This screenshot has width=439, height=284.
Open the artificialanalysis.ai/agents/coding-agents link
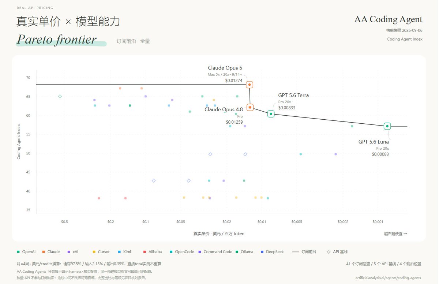click(389, 278)
